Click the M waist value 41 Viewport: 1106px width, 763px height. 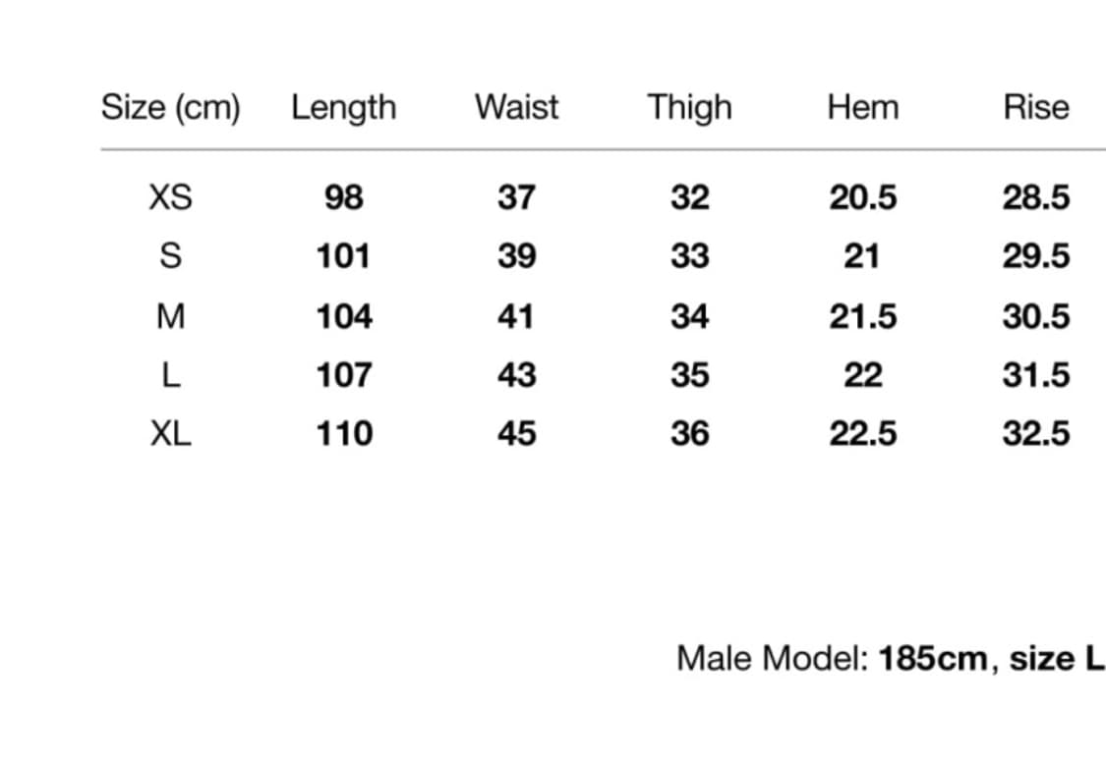(516, 316)
